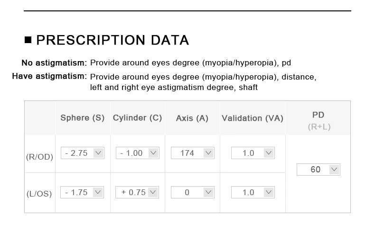
Task: Open the R/OD Validation dropdown showing 1.0
Action: click(x=253, y=153)
